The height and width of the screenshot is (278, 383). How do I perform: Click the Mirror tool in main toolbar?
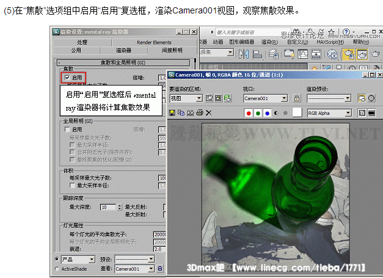click(x=244, y=54)
